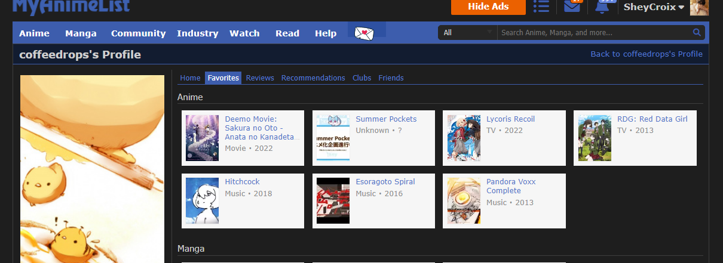Click the 'coffeedrops's Profile' heading
723x263 pixels.
click(x=80, y=55)
